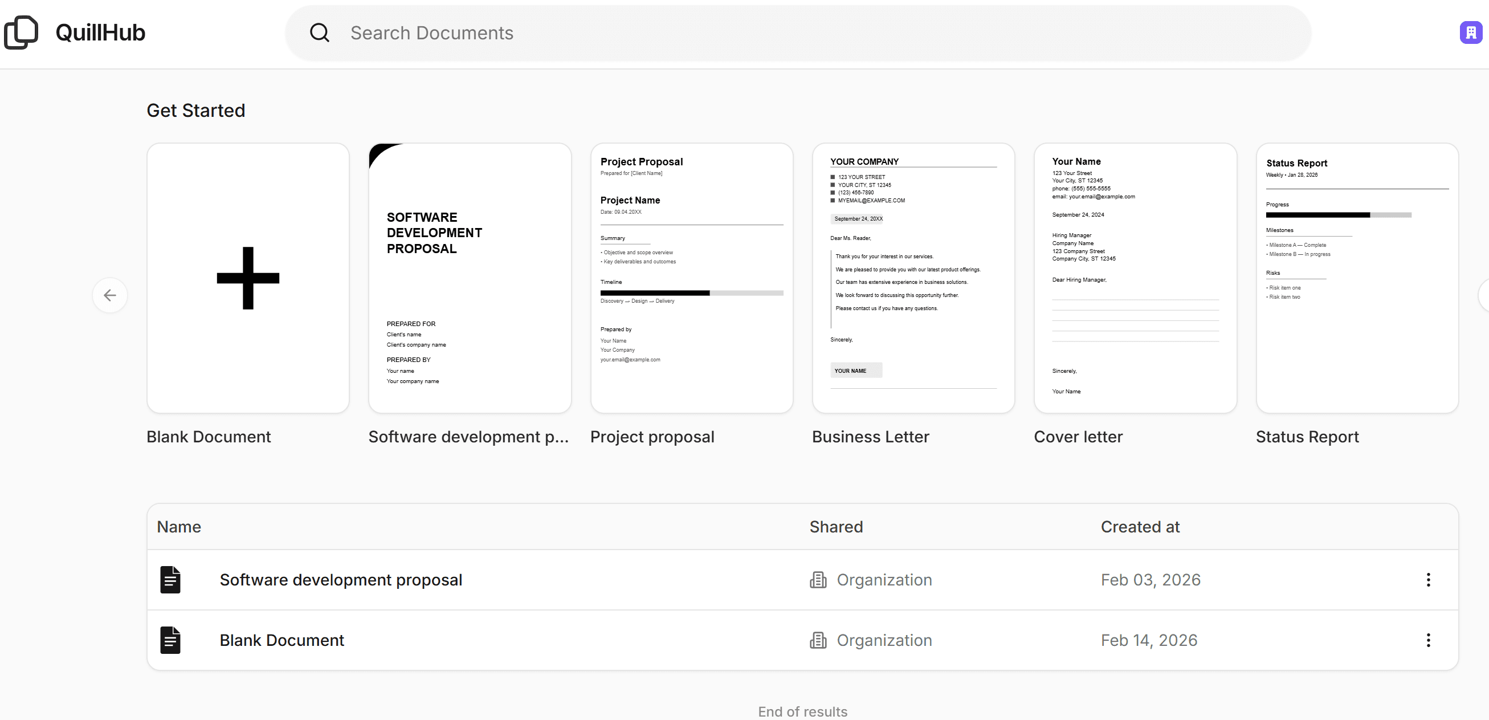Click the QuillHub logo icon

click(22, 33)
